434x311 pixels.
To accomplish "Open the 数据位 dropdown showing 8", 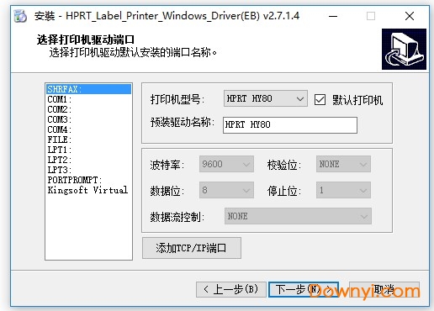I will 226,190.
